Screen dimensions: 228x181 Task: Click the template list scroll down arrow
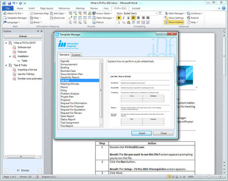[x=101, y=125]
